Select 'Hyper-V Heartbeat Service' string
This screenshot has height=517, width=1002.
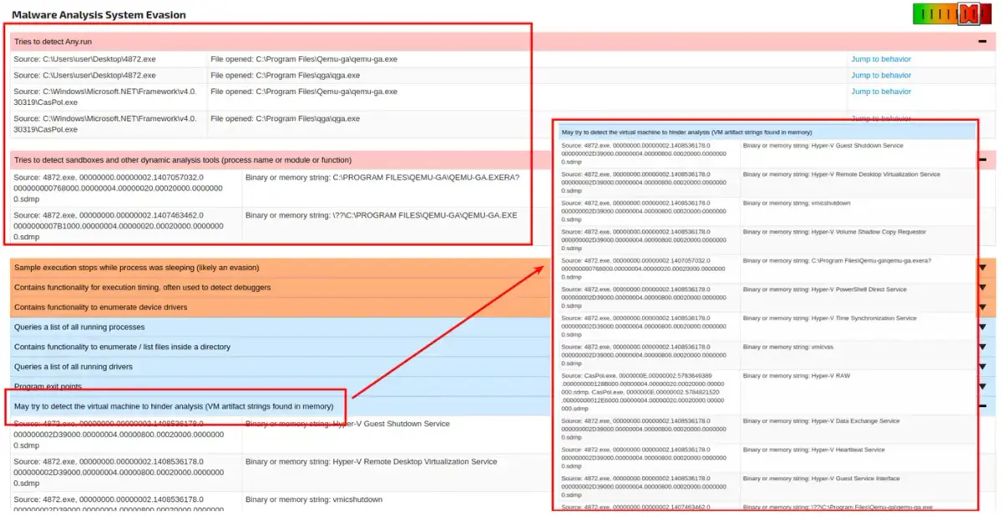(x=814, y=449)
